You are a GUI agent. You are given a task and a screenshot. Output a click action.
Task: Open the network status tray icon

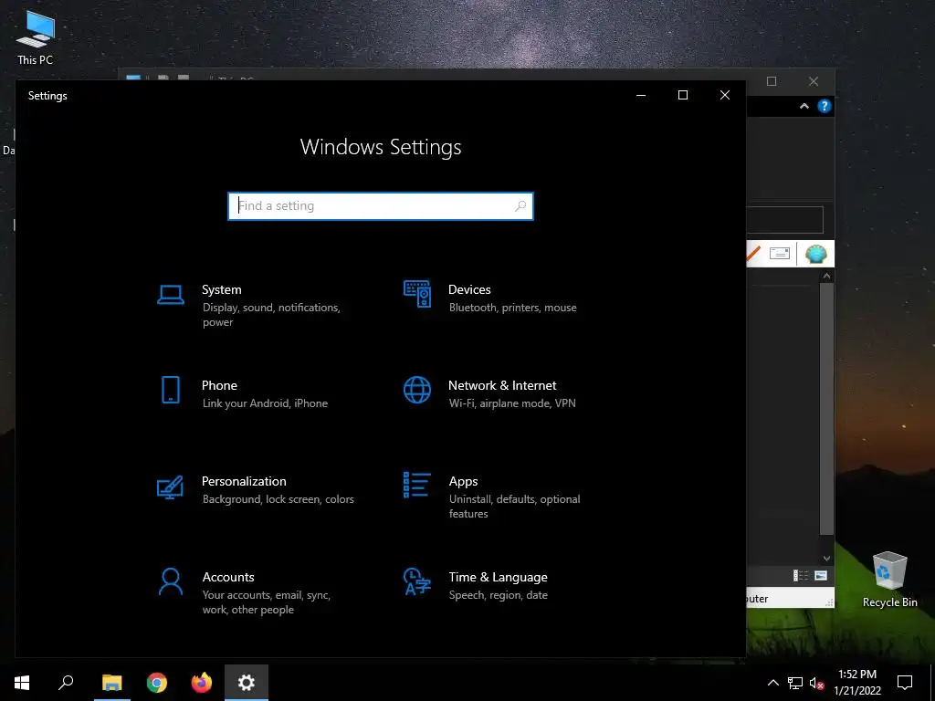coord(795,683)
